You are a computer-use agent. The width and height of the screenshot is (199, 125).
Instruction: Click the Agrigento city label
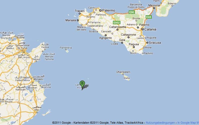point(105,38)
